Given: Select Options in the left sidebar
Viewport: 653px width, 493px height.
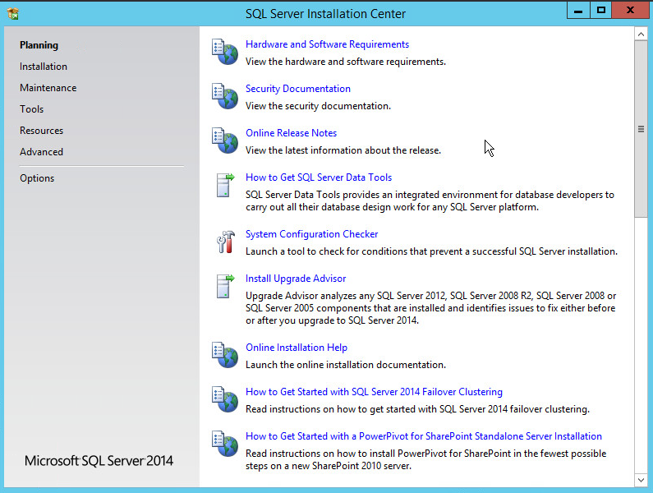Looking at the screenshot, I should pos(37,178).
